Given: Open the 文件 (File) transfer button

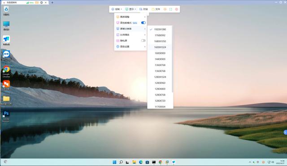Looking at the screenshot, I should click(x=156, y=9).
